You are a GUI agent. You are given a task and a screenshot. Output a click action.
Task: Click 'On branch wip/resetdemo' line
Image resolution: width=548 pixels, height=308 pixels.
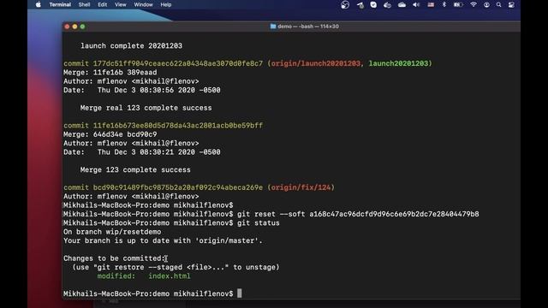(112, 232)
